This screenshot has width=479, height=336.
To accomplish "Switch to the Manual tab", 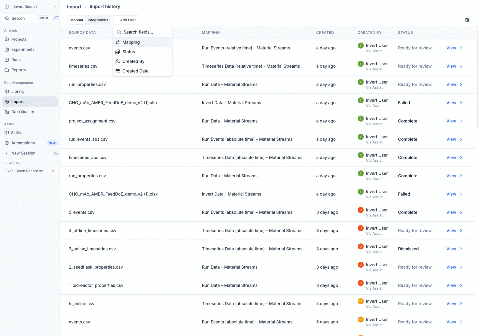I will pyautogui.click(x=77, y=20).
